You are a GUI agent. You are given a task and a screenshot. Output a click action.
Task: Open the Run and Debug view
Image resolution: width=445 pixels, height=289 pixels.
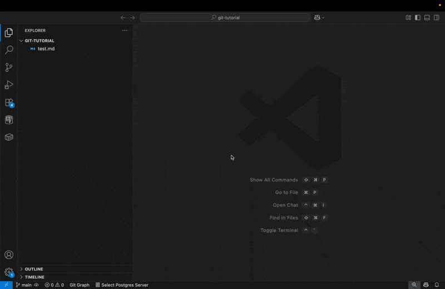(x=9, y=85)
